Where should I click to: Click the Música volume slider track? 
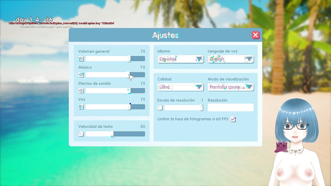click(x=115, y=75)
